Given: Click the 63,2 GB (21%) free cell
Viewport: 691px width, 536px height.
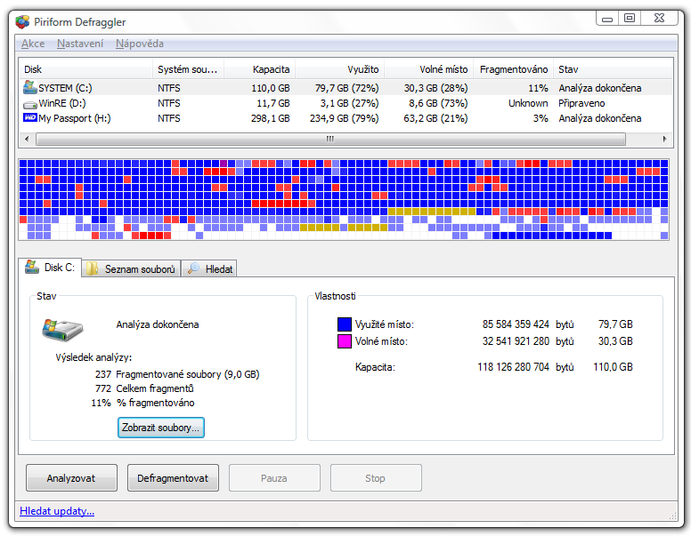Looking at the screenshot, I should pos(435,118).
